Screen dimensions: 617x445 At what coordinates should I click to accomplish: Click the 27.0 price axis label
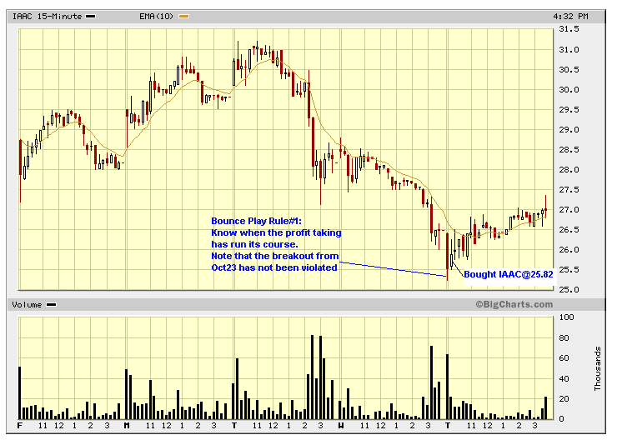(x=569, y=210)
